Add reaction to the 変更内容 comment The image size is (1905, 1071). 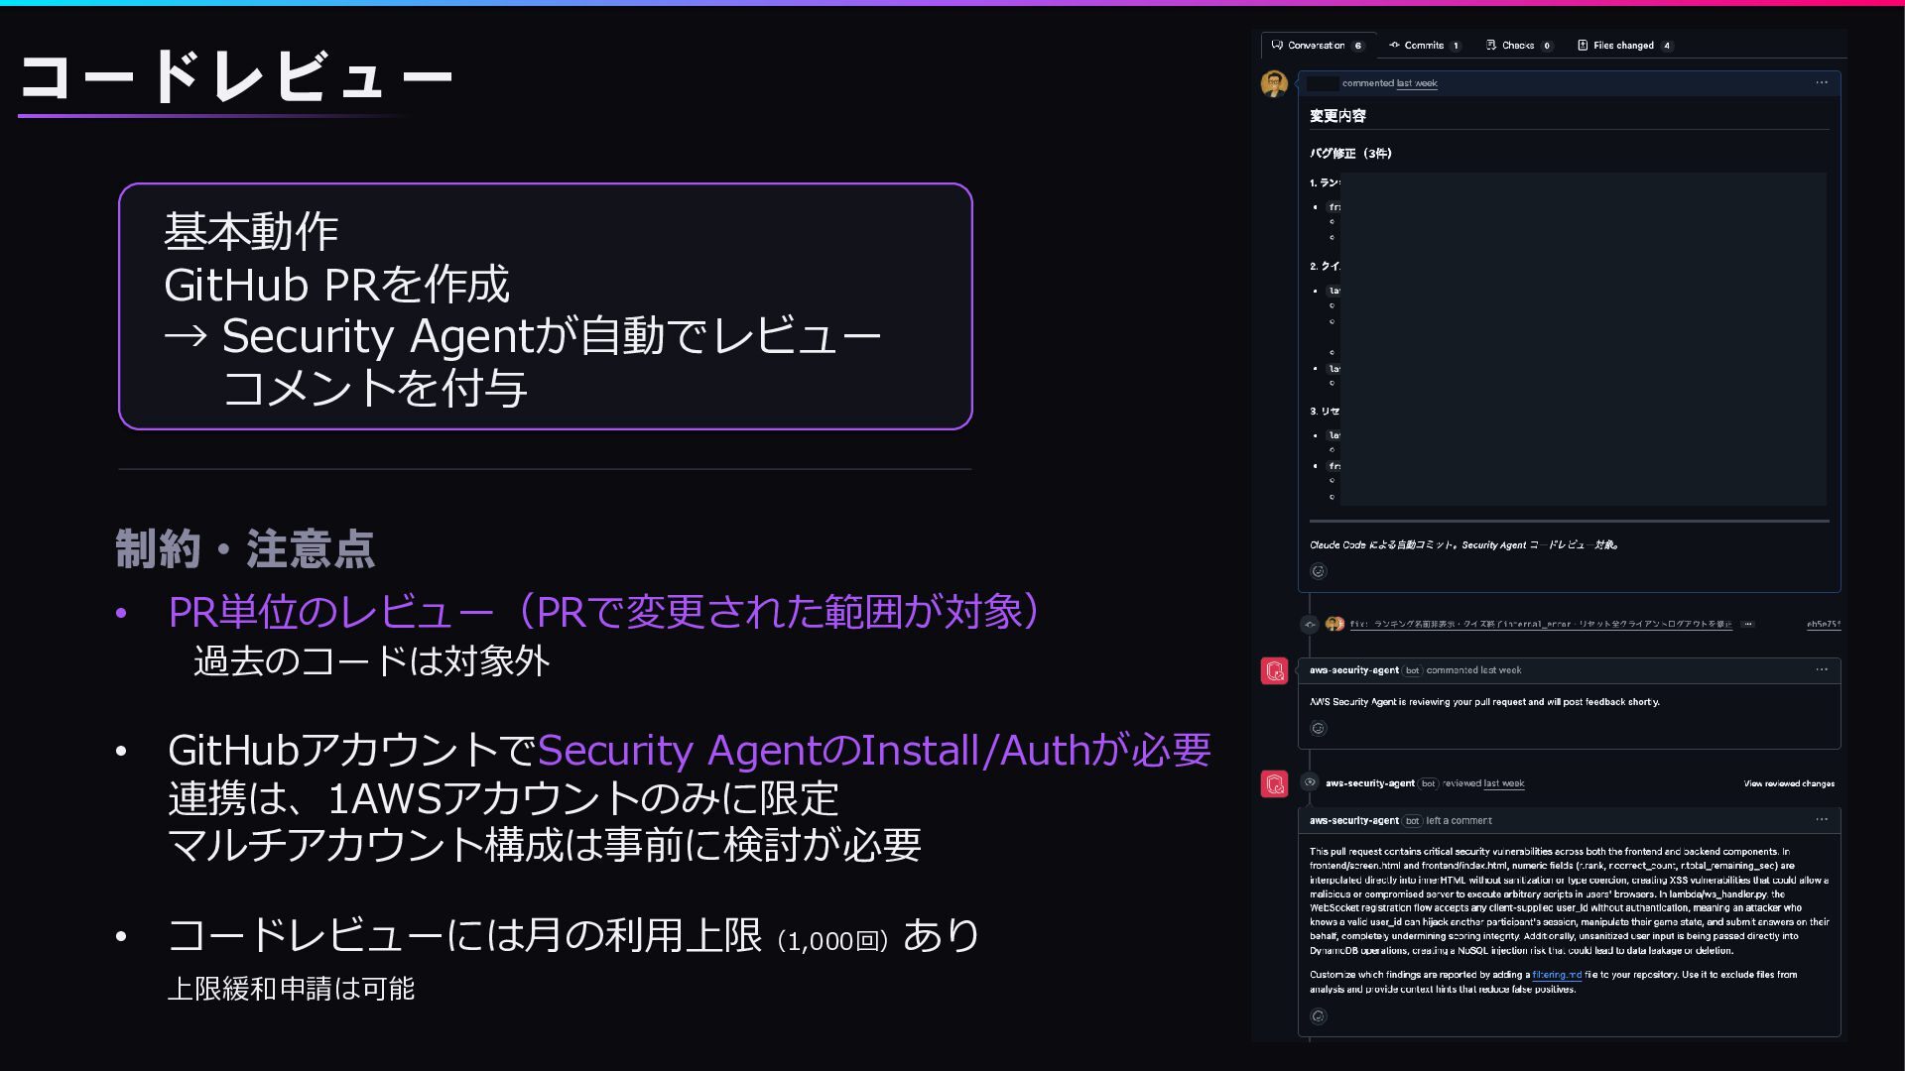click(x=1318, y=571)
